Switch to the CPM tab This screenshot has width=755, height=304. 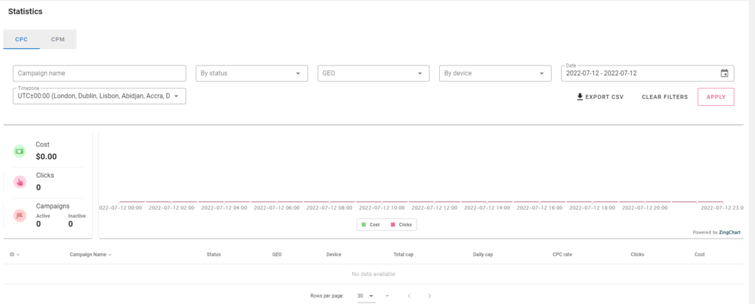[58, 39]
